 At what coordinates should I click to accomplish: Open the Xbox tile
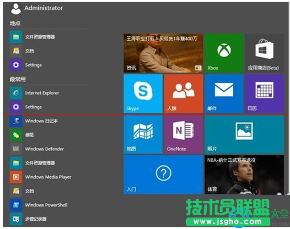224,53
